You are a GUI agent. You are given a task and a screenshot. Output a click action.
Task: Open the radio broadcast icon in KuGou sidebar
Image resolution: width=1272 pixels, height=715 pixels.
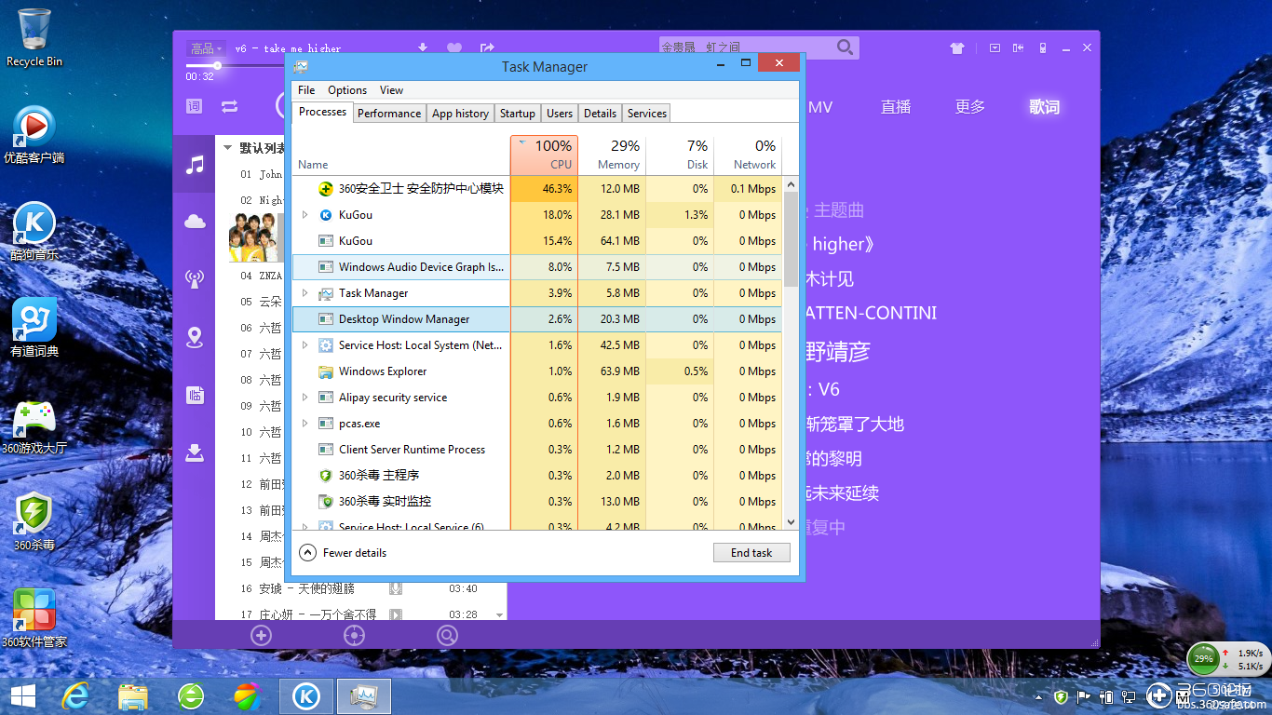[x=195, y=278]
